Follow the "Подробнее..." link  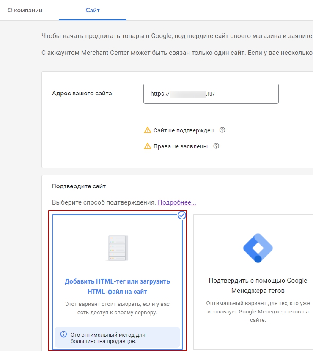(x=177, y=202)
